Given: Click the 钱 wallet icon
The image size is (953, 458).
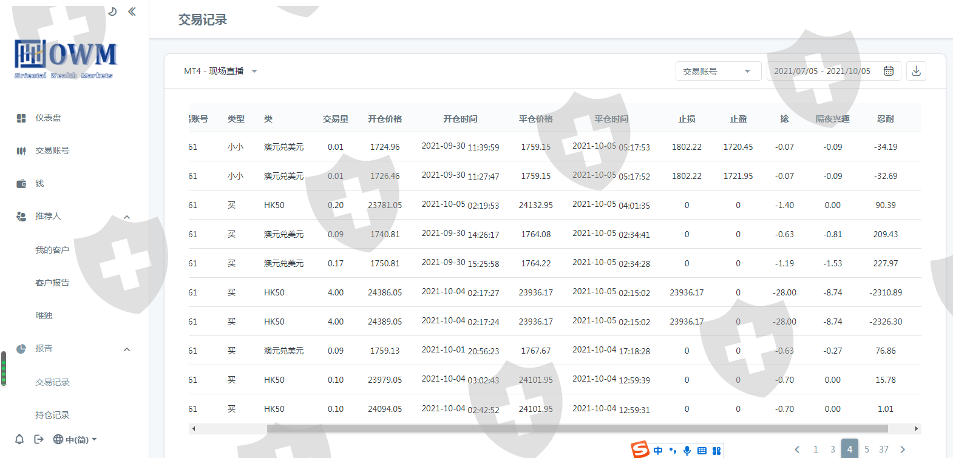Looking at the screenshot, I should [x=21, y=183].
